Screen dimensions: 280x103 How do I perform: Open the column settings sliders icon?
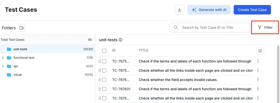[260, 51]
